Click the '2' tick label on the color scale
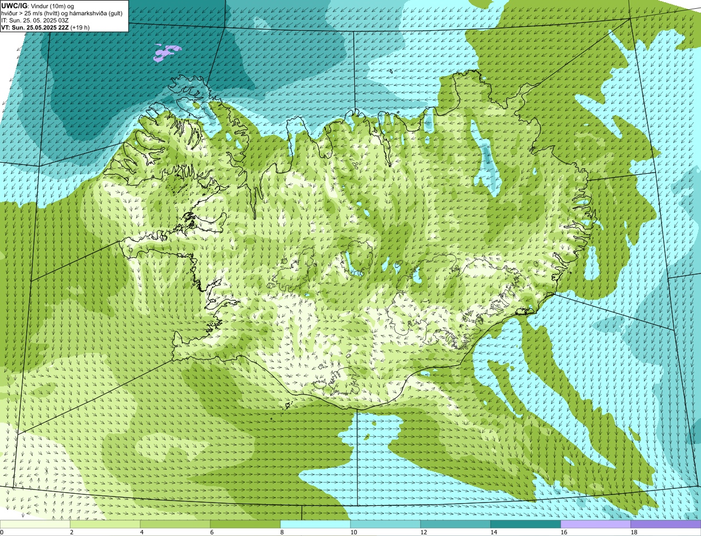This screenshot has width=701, height=536. click(72, 532)
